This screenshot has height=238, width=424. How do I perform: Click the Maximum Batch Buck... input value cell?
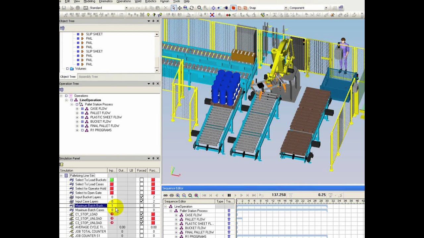coord(112,206)
